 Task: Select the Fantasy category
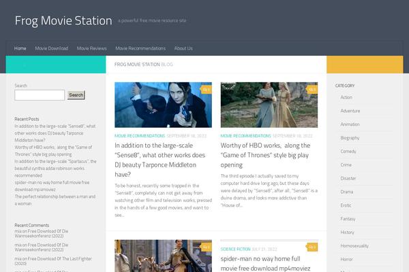(x=348, y=219)
